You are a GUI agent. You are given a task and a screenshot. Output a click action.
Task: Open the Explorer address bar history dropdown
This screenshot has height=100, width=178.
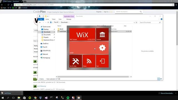pos(134,22)
